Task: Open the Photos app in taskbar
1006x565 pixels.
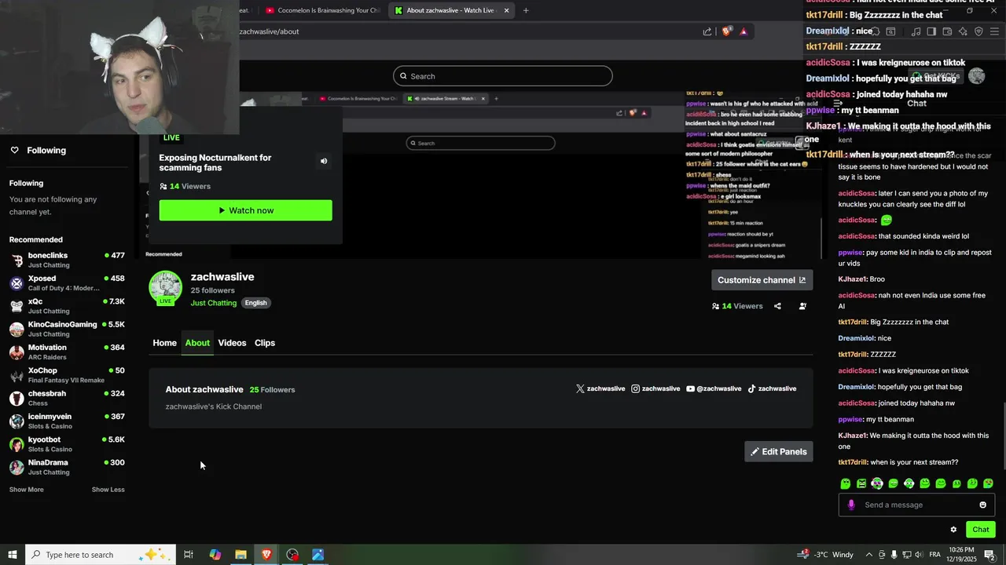Action: (x=318, y=555)
